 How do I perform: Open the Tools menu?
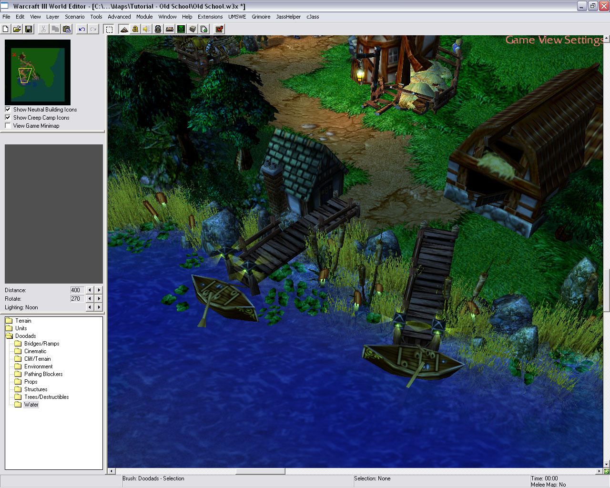pos(96,17)
